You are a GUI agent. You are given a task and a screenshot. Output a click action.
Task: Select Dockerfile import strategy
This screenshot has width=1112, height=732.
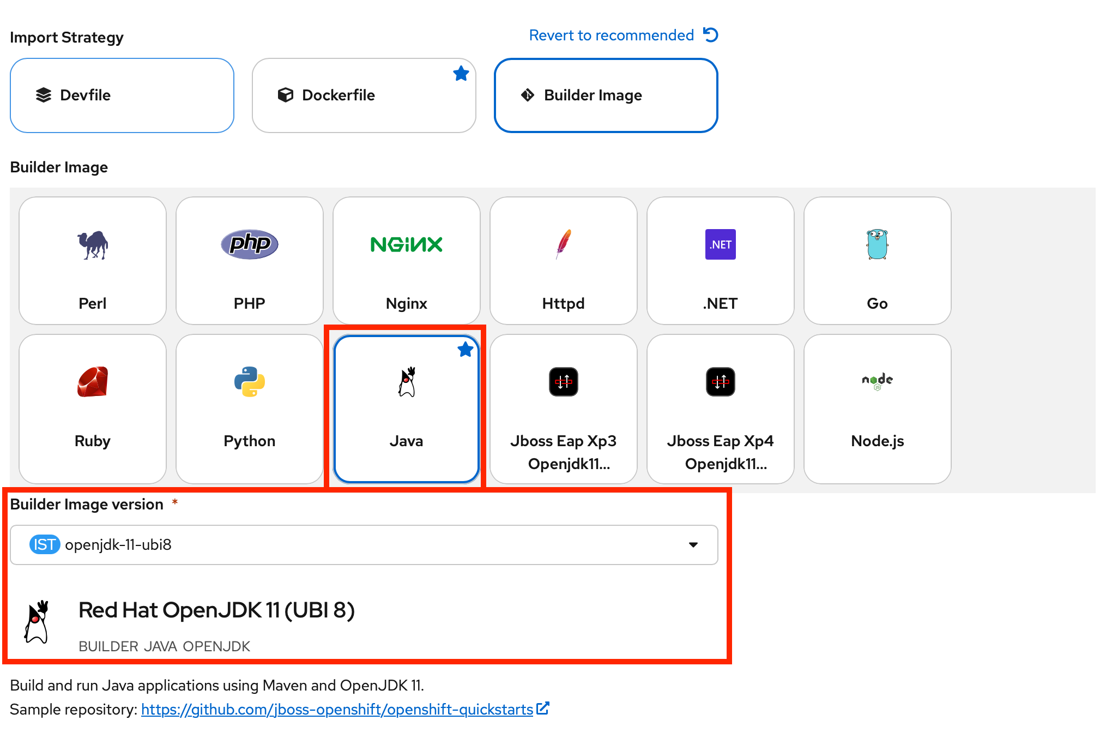tap(364, 95)
